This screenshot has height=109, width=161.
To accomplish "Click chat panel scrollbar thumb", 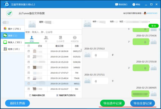I will tap(159, 29).
